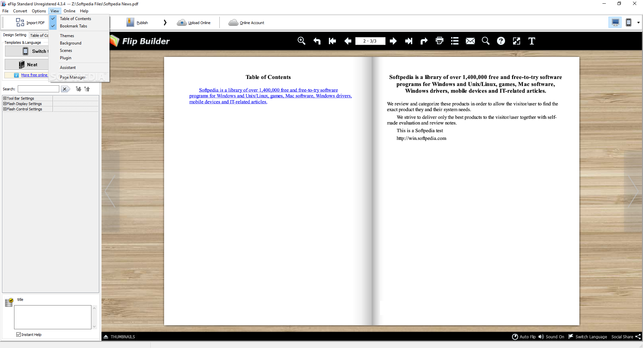Open More free online link

[34, 75]
